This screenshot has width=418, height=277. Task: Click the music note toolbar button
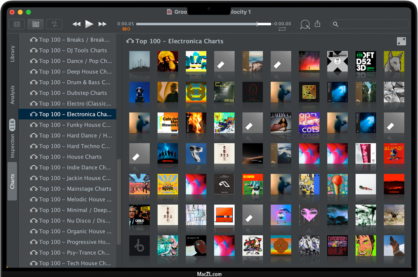(x=54, y=24)
